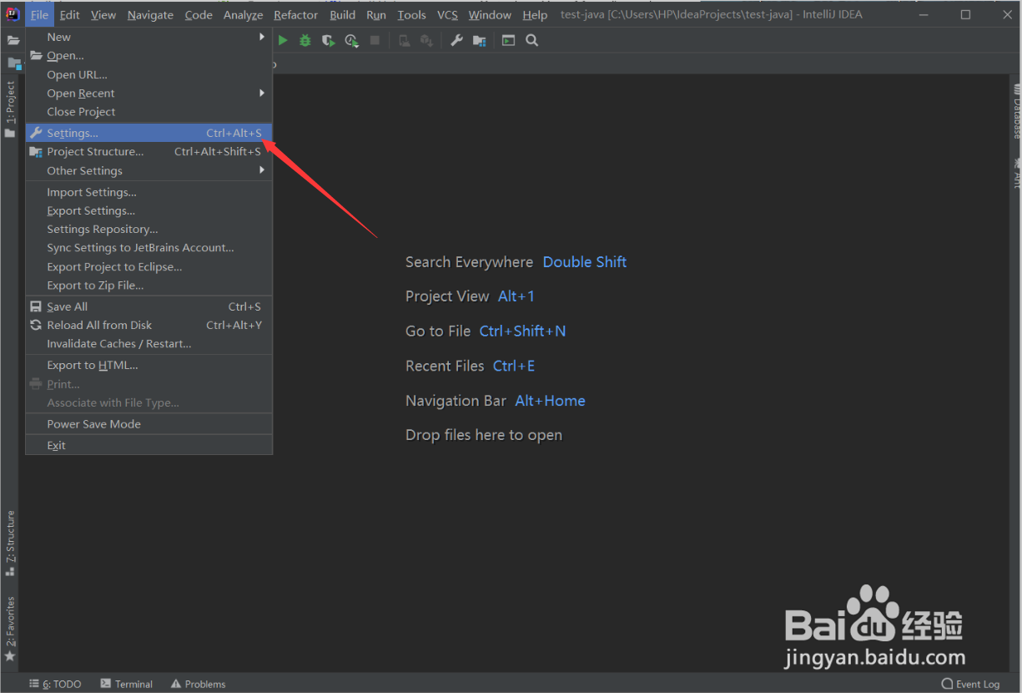The width and height of the screenshot is (1022, 693).
Task: Select Sync Settings to JetBrains Account...
Action: pyautogui.click(x=149, y=247)
